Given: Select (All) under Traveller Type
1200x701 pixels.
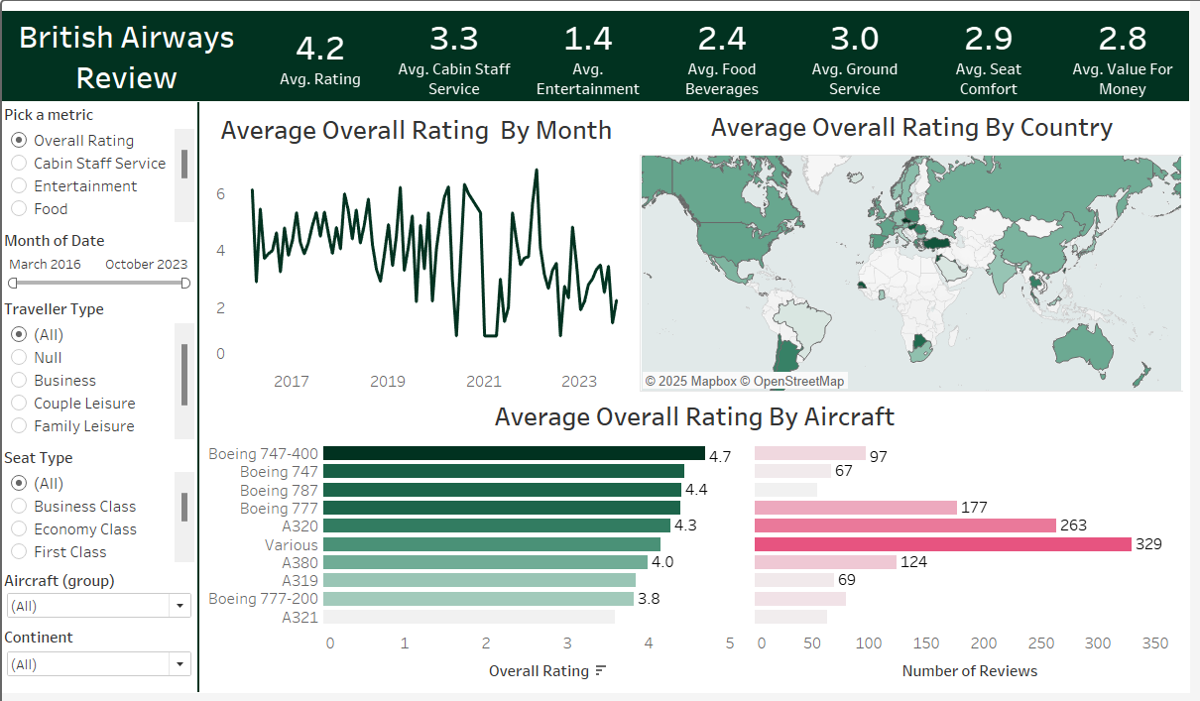Looking at the screenshot, I should pos(19,335).
